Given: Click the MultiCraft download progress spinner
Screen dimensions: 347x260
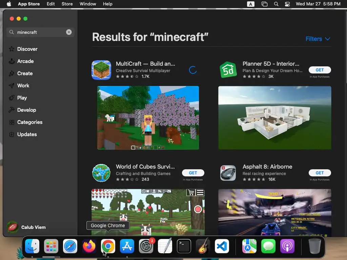Looking at the screenshot, I should coord(193,70).
